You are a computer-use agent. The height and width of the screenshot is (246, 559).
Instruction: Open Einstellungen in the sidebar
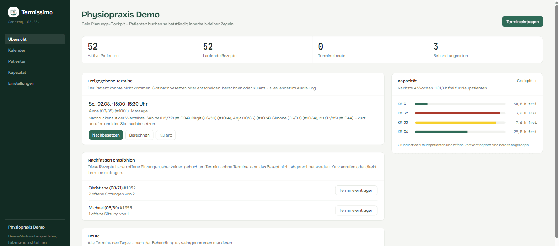tap(35, 83)
